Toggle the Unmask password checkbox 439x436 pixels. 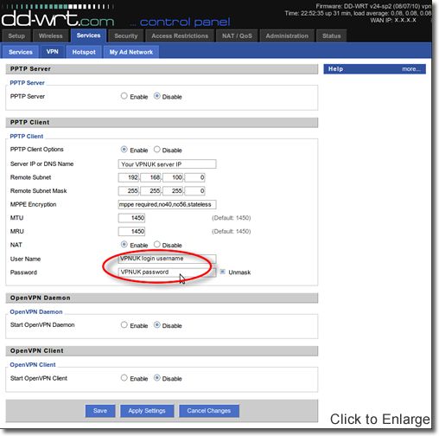coord(223,272)
